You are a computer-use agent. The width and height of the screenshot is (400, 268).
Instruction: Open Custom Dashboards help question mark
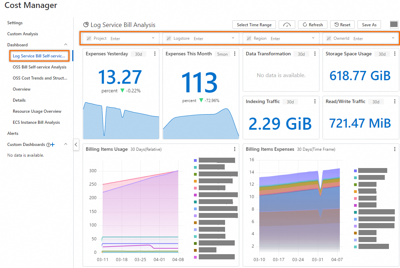[48, 145]
